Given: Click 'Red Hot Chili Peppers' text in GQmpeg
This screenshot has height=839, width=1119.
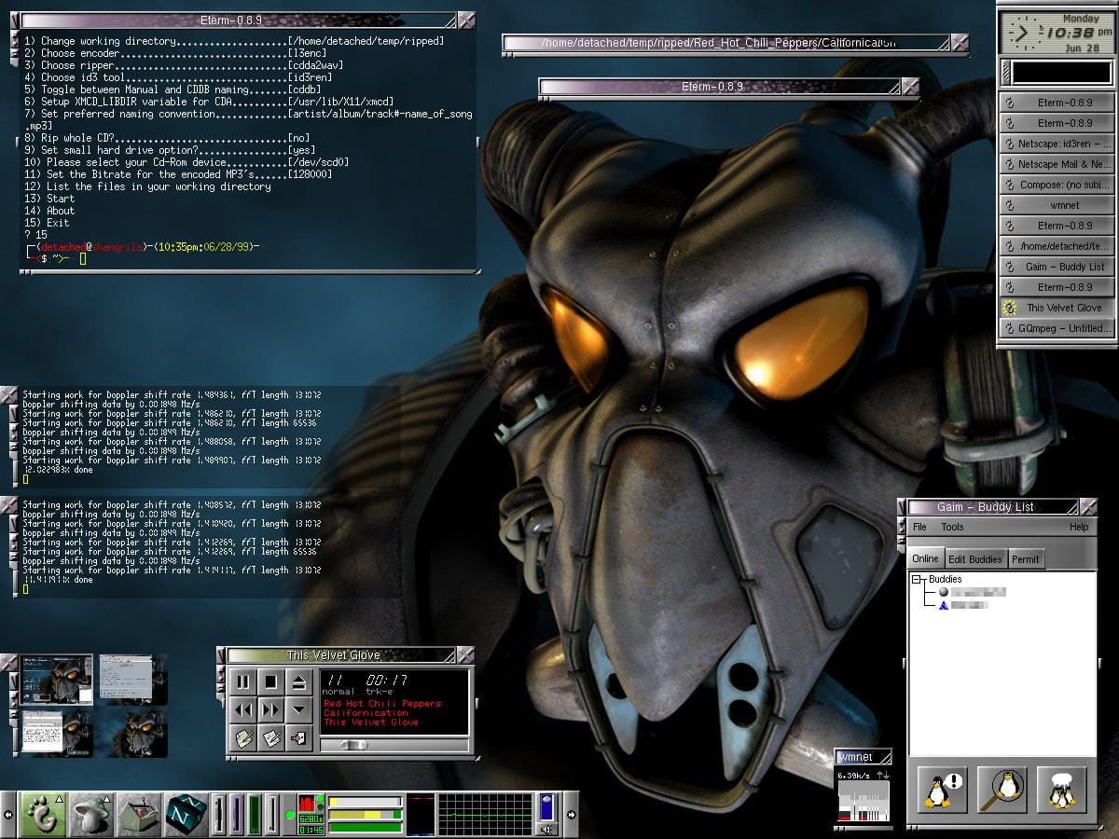Looking at the screenshot, I should tap(382, 704).
